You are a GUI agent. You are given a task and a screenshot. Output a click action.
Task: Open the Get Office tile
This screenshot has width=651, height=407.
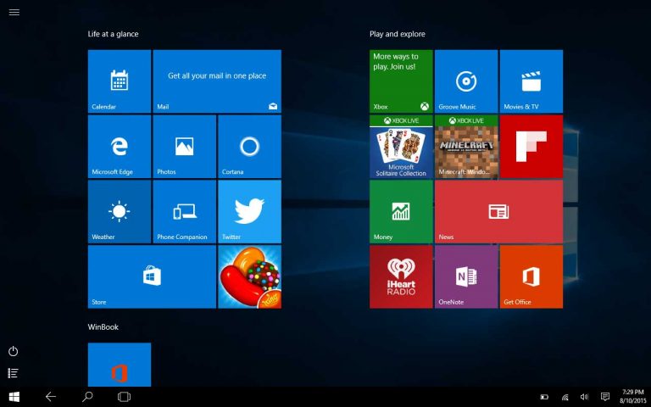point(531,277)
